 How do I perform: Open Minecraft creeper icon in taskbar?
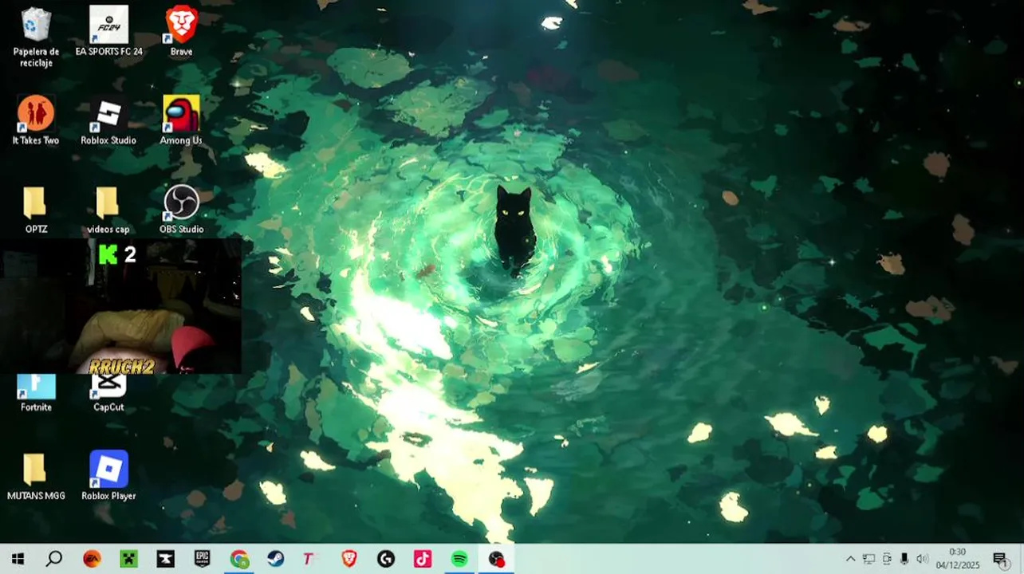129,559
